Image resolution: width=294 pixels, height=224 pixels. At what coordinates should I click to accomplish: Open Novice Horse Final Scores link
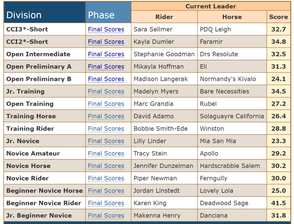[x=106, y=166]
